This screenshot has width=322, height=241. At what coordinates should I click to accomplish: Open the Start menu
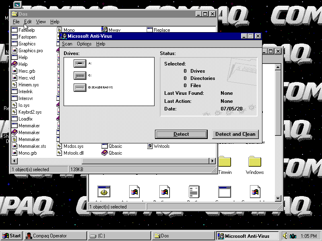pyautogui.click(x=12, y=236)
